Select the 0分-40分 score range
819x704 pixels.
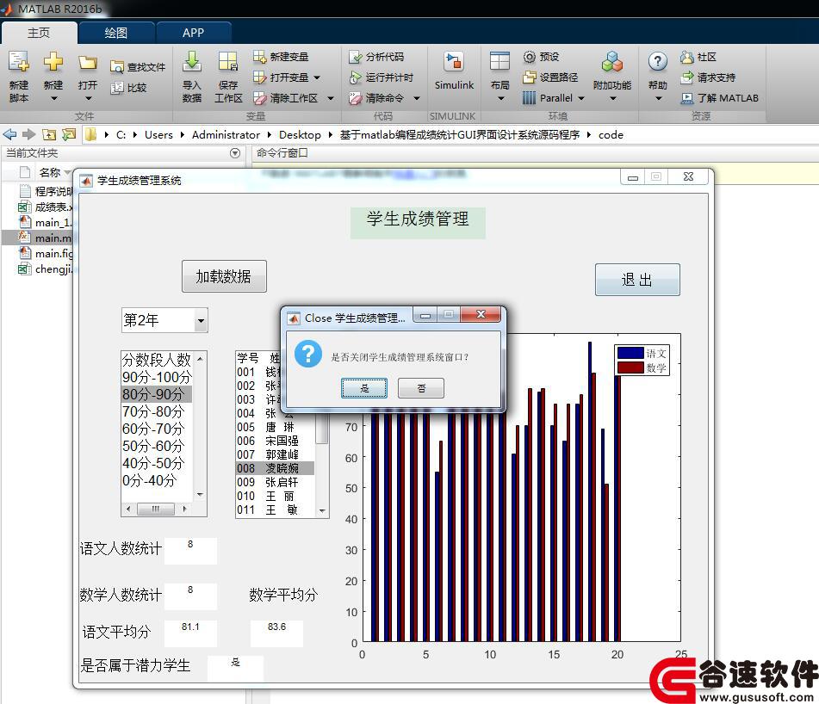point(157,480)
